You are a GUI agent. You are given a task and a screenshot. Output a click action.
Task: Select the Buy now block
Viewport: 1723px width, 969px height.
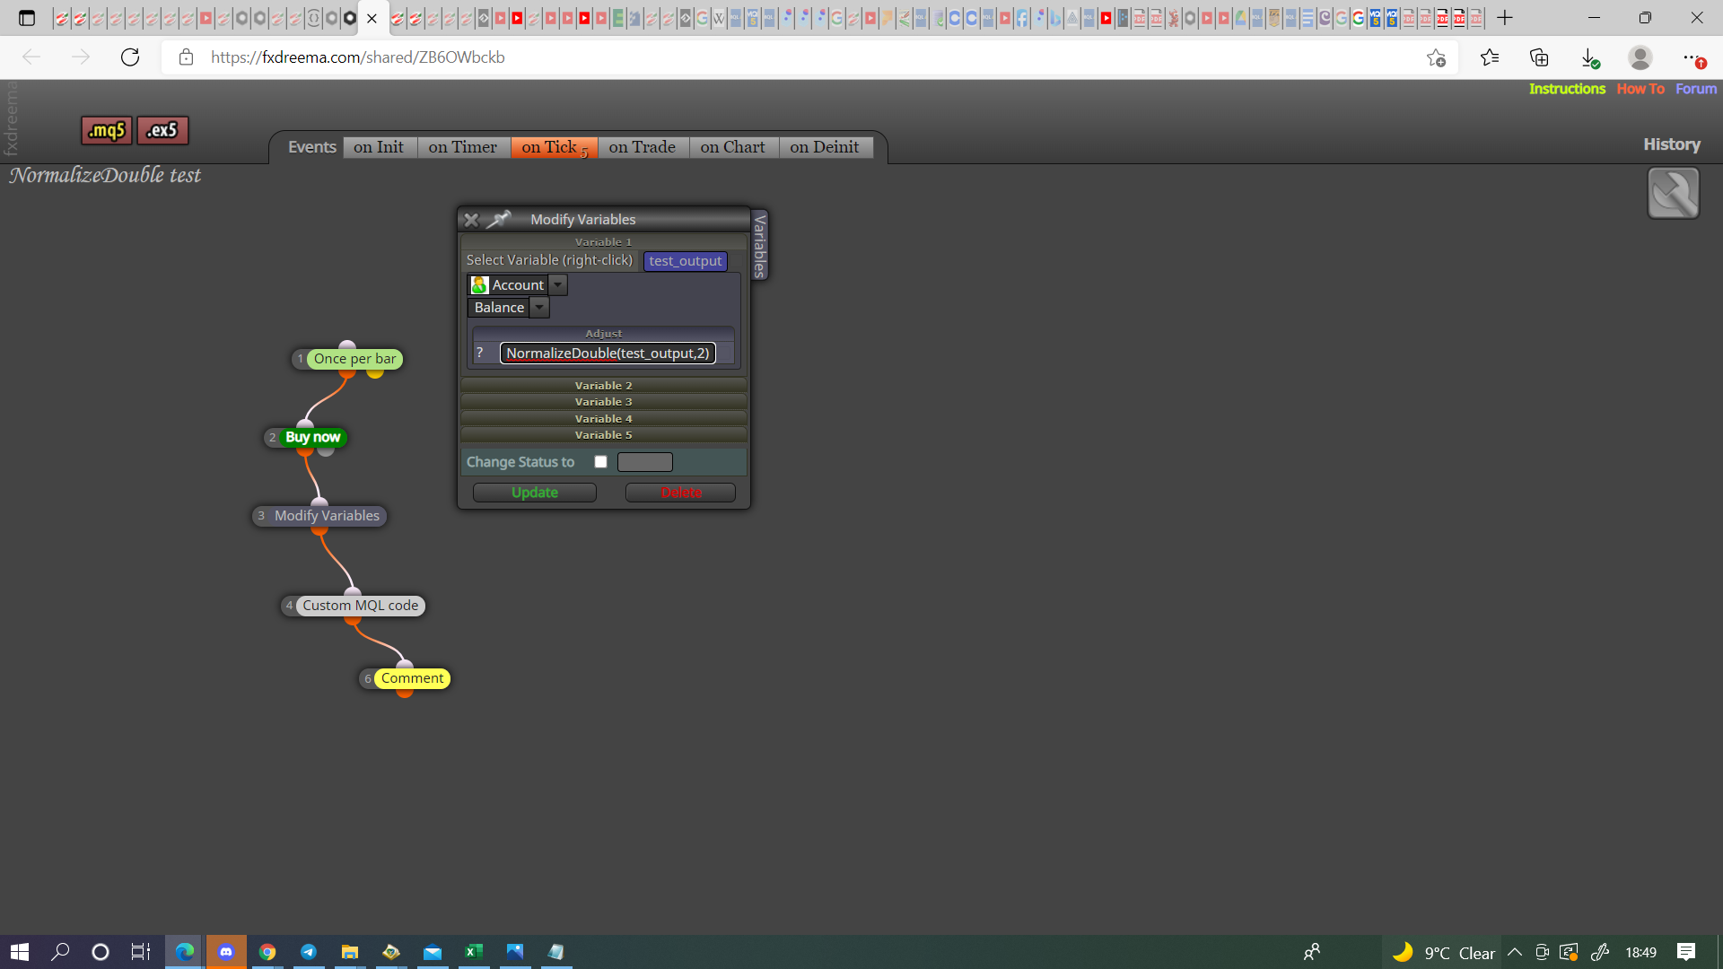(x=312, y=437)
